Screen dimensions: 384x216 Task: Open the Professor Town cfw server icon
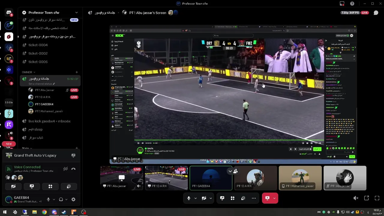click(9, 25)
